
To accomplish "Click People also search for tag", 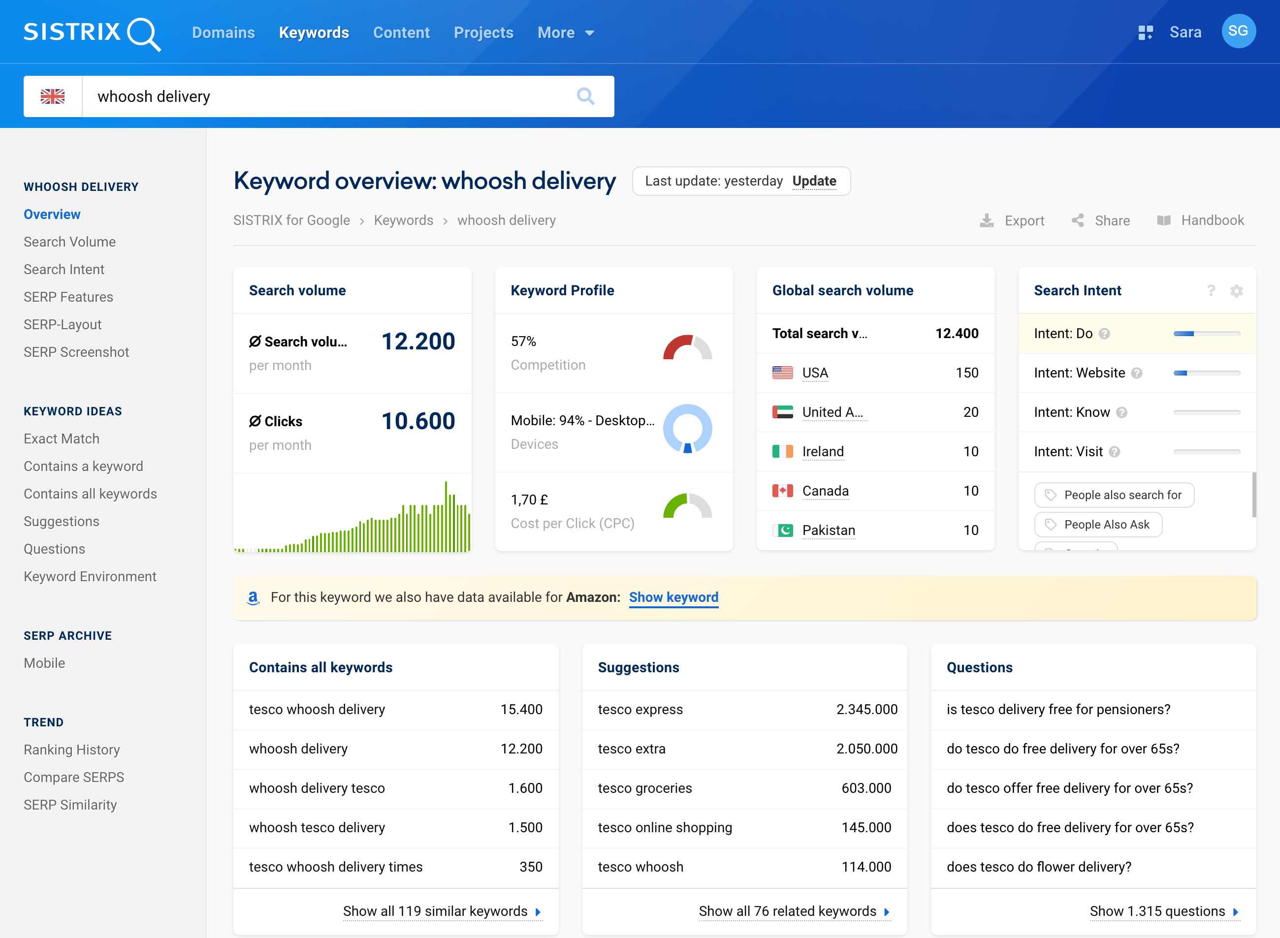I will click(x=1114, y=495).
